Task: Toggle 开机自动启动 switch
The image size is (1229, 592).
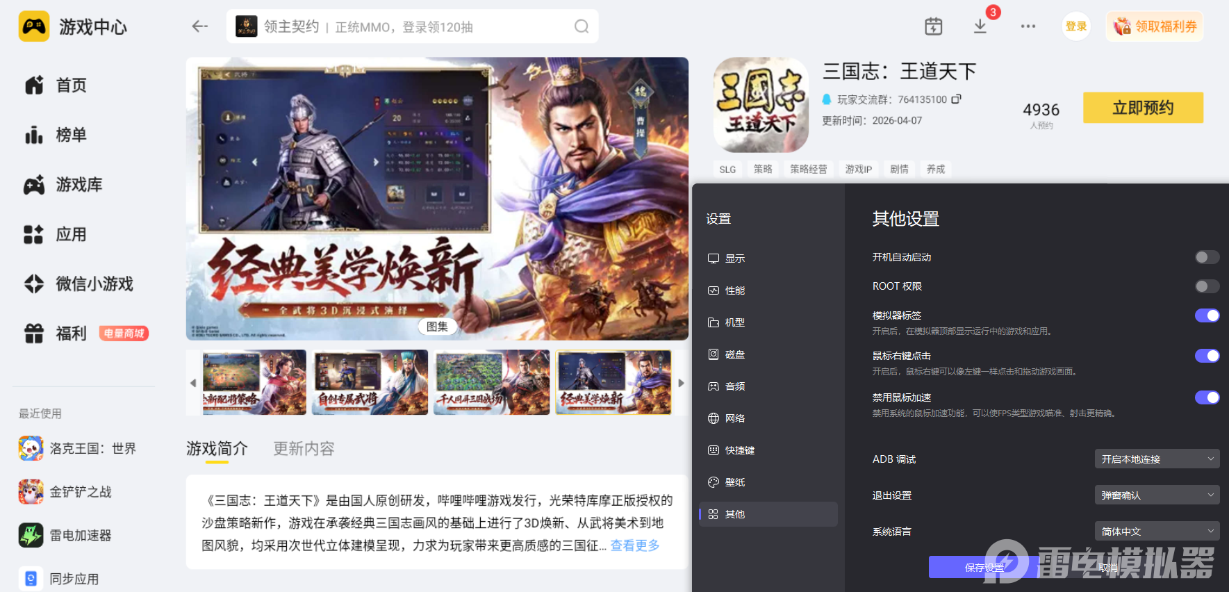Action: tap(1207, 257)
